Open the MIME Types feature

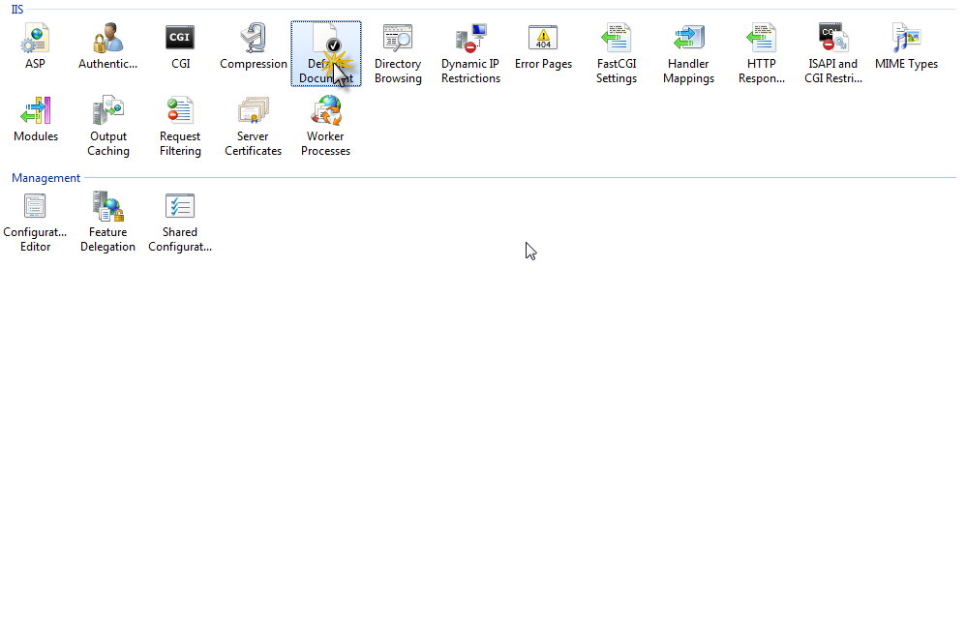coord(906,46)
